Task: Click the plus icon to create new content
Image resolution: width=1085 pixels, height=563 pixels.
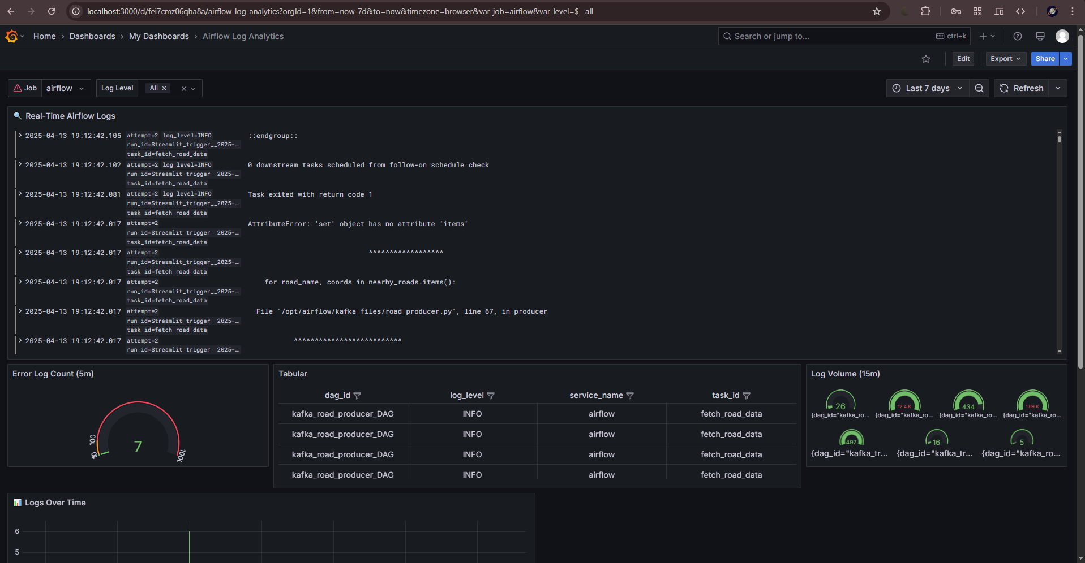Action: (983, 36)
